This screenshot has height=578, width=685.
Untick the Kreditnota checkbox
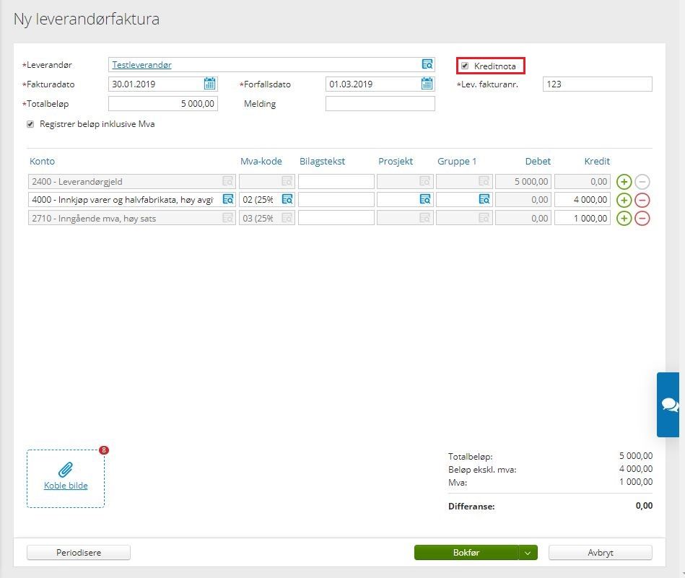(x=465, y=66)
